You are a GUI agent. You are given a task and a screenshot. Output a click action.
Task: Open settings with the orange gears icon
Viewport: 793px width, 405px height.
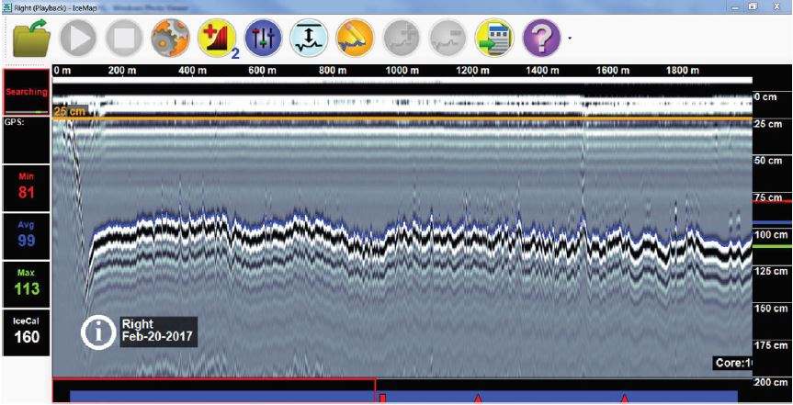coord(170,39)
